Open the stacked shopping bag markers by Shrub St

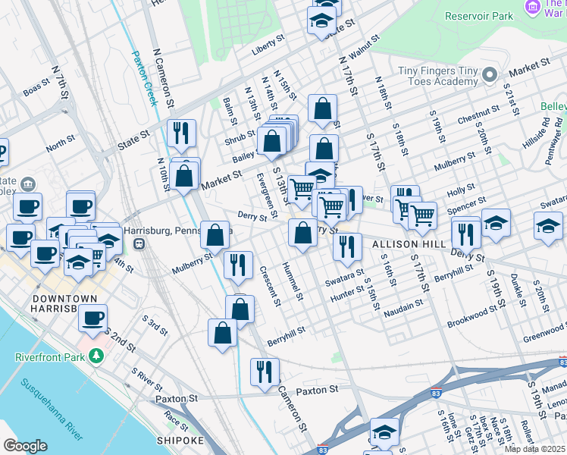(271, 143)
